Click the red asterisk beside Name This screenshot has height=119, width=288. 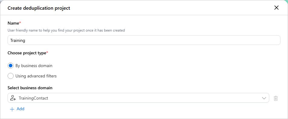click(20, 23)
